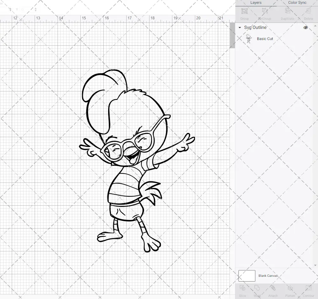This screenshot has height=299, width=318.
Task: Select the chicken outline drawing on canvas
Action: point(137,161)
